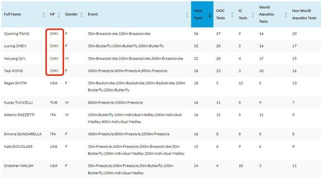This screenshot has width=321, height=178.
Task: Select athlete name Gretchen WALSH
Action: point(18,166)
